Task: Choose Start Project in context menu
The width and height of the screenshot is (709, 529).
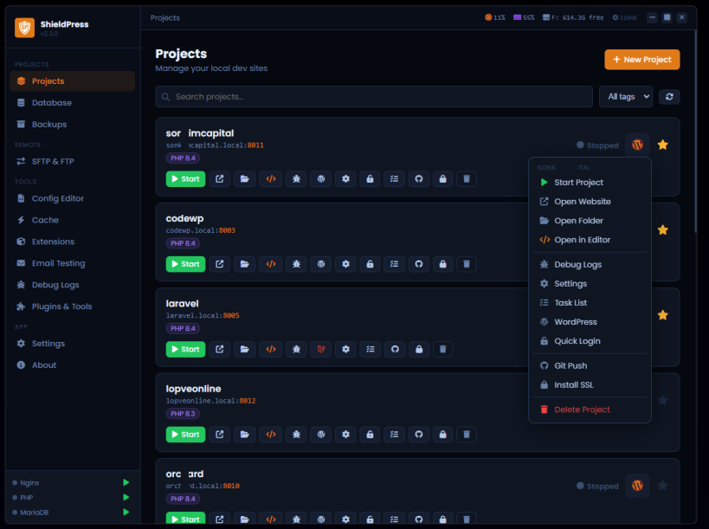Action: [x=590, y=182]
